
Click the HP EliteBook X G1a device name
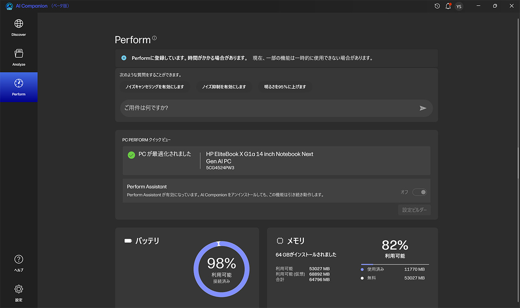260,157
